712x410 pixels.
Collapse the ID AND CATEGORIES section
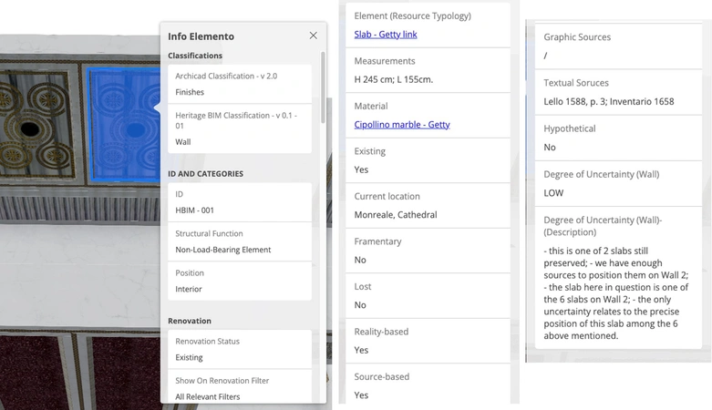click(x=205, y=173)
